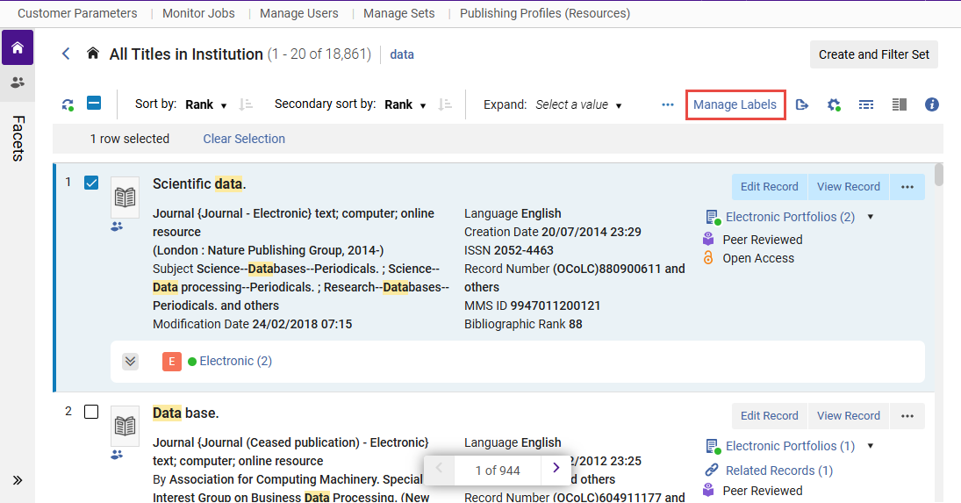This screenshot has height=503, width=961.
Task: Open the people sidebar icon
Action: 18,83
